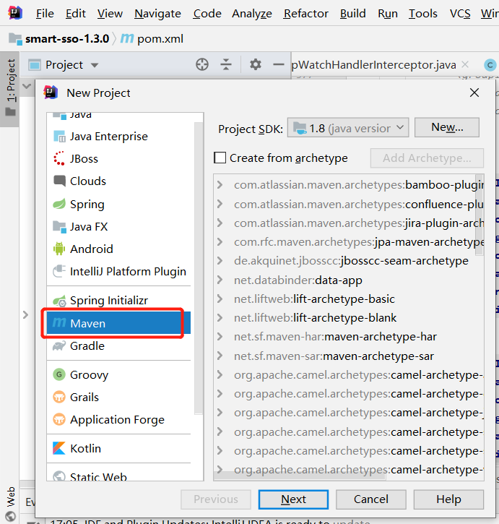The height and width of the screenshot is (524, 499).
Task: Open the Navigate menu
Action: [157, 13]
